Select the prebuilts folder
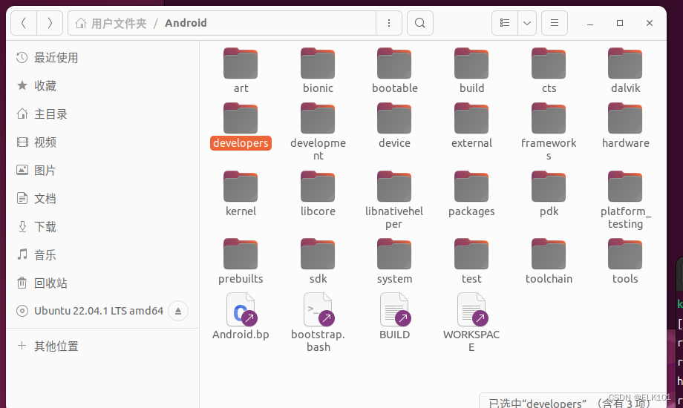Image resolution: width=683 pixels, height=408 pixels. point(241,262)
